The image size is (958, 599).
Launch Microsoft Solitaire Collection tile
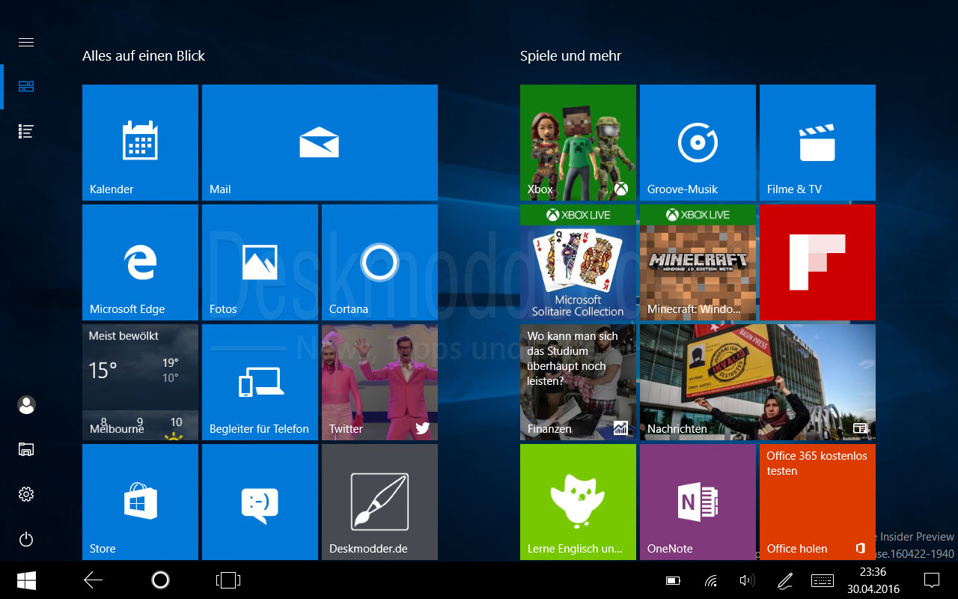tap(578, 262)
